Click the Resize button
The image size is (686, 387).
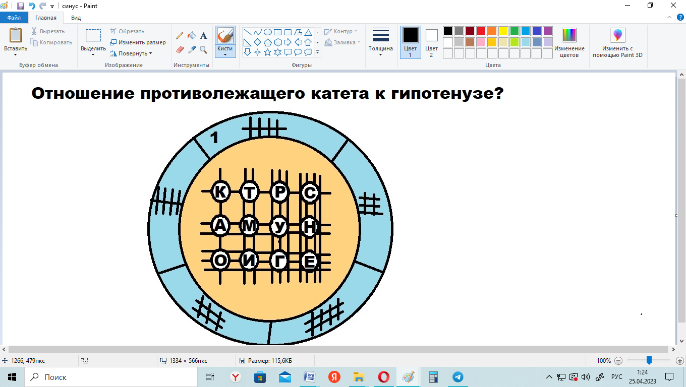pos(138,42)
